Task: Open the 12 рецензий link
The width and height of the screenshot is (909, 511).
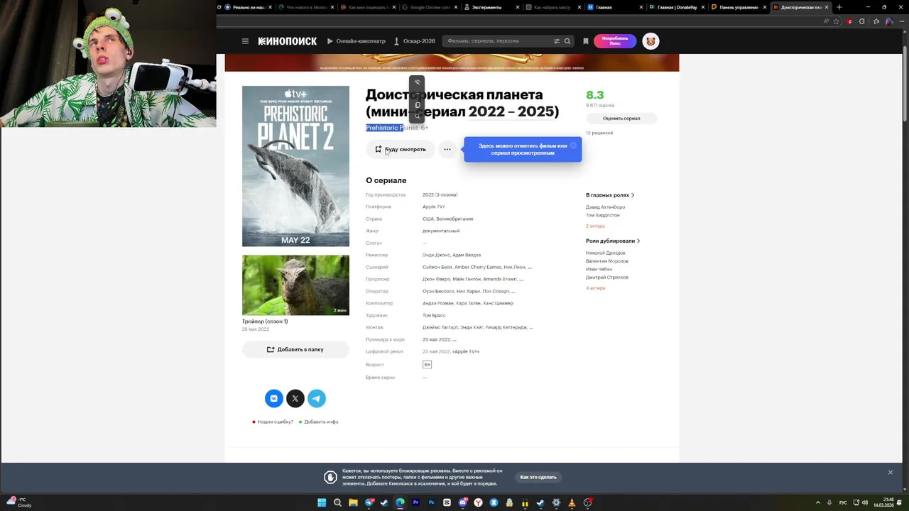Action: (599, 133)
